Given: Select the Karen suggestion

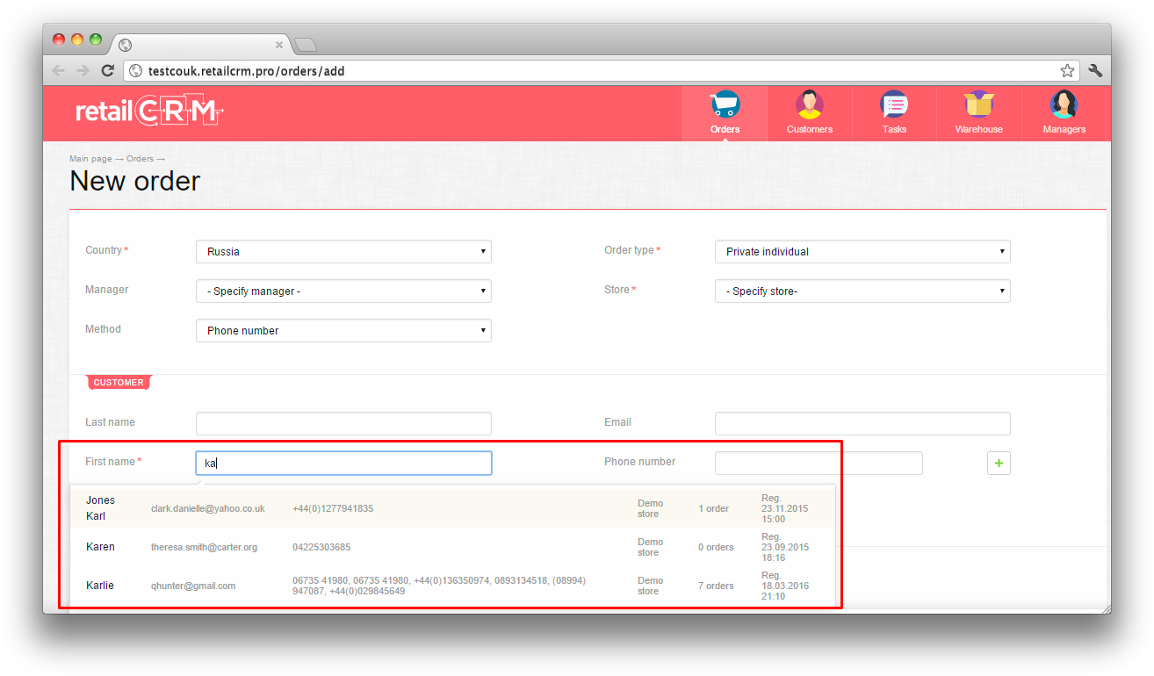Looking at the screenshot, I should pos(452,547).
